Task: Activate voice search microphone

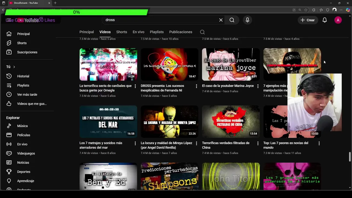Action: [248, 20]
